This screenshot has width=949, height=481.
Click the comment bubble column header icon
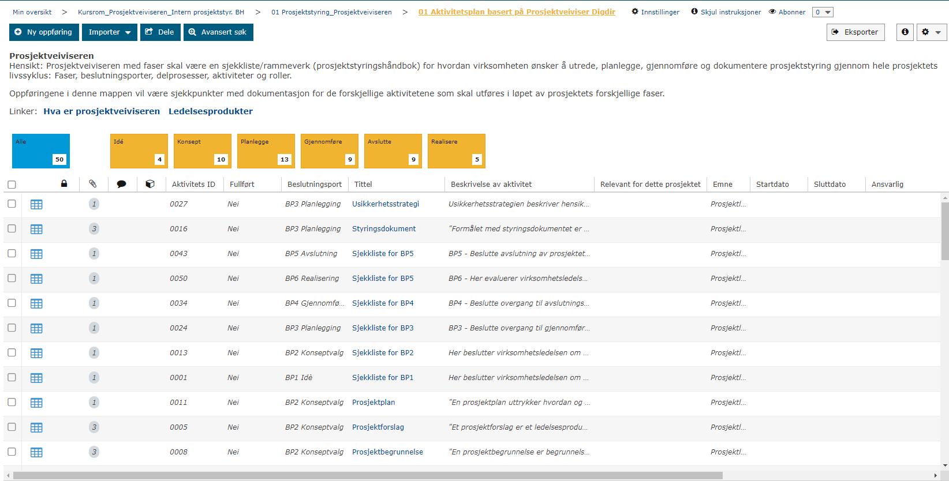121,184
